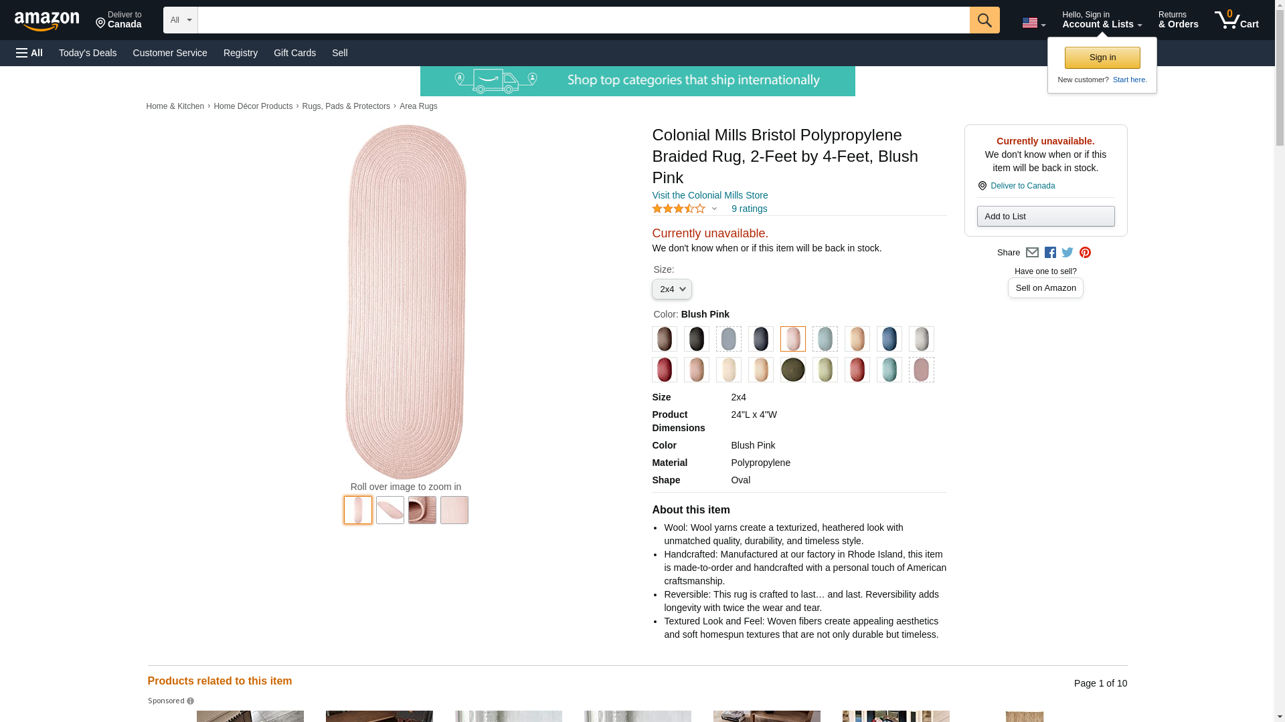Viewport: 1285px width, 722px height.
Task: Open Today's Deals navigation item
Action: coord(88,53)
